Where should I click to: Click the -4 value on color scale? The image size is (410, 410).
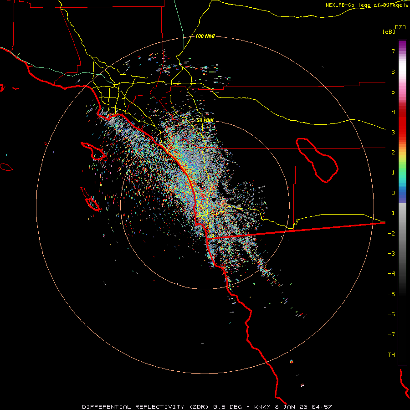pos(391,274)
